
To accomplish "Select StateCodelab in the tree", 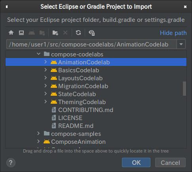I will (x=96, y=94).
